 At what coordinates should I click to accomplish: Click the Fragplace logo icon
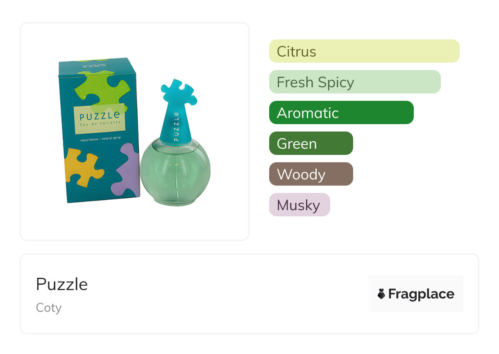(x=381, y=294)
